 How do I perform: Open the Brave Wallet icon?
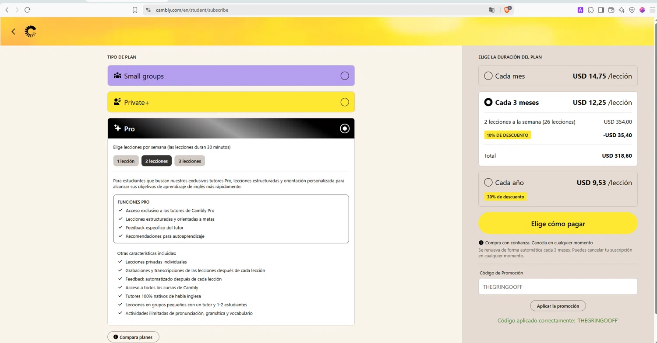click(x=611, y=10)
